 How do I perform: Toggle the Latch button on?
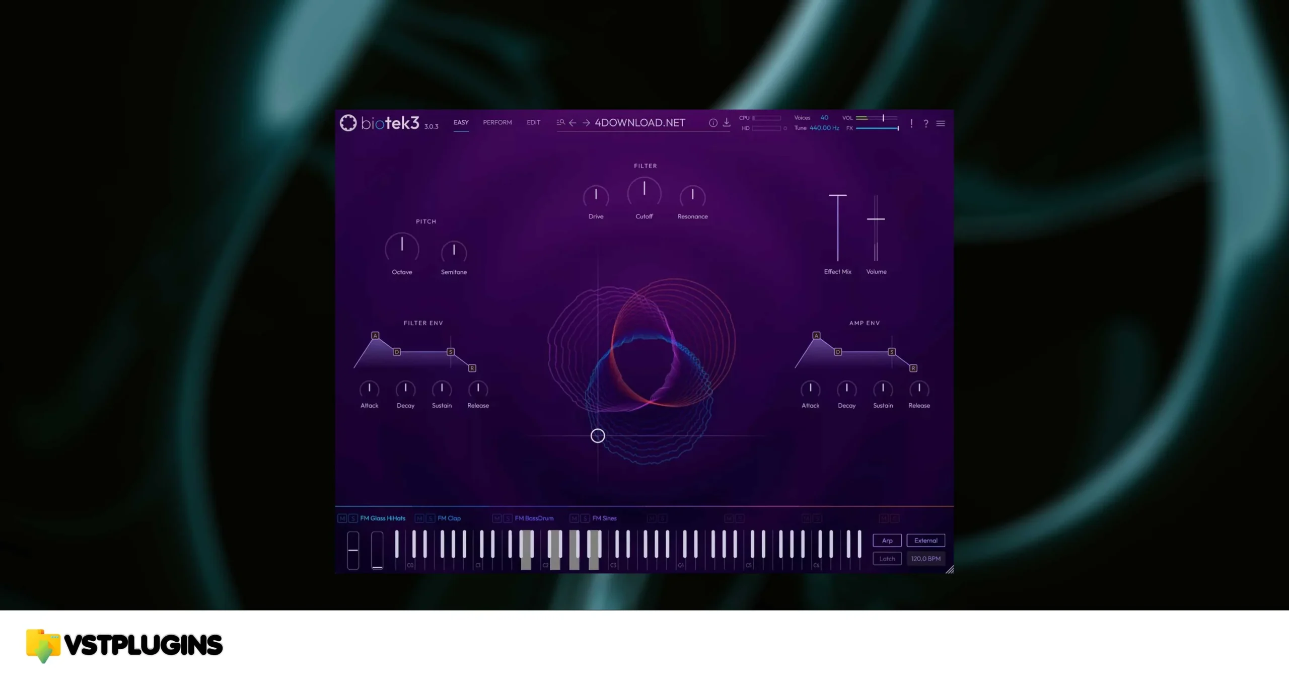pos(887,558)
